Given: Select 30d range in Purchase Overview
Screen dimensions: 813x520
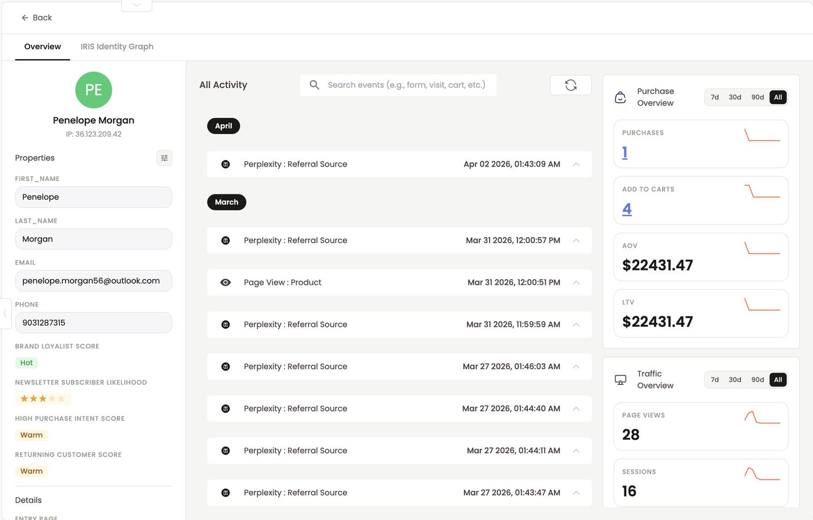Looking at the screenshot, I should (735, 97).
